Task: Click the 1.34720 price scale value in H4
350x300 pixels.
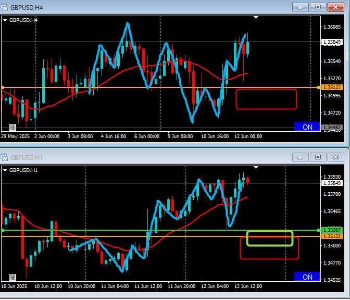Action: coord(332,113)
